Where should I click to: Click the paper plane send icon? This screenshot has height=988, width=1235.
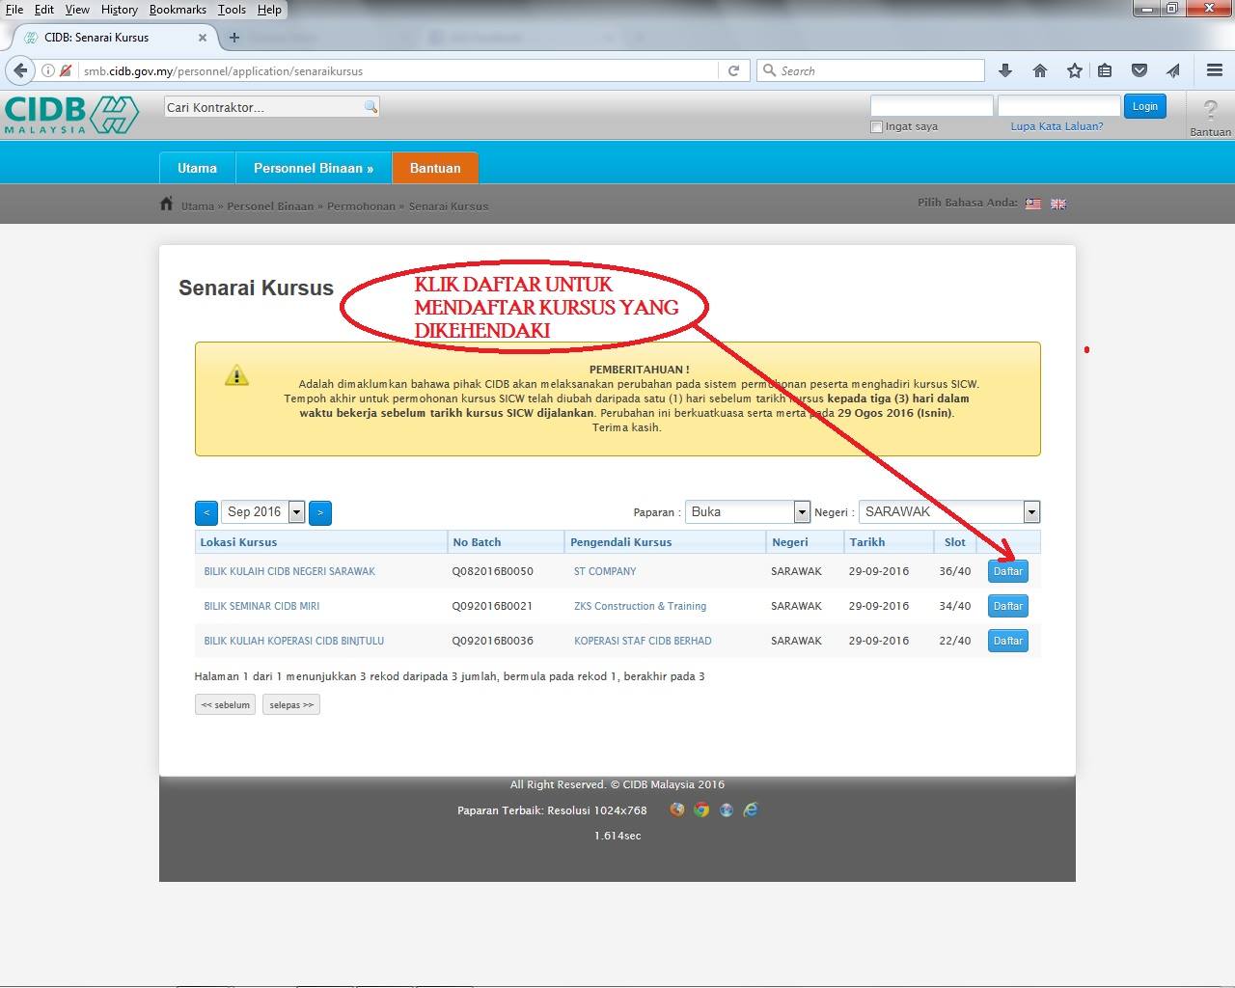click(x=1173, y=70)
